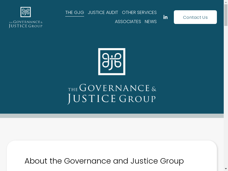The height and width of the screenshot is (171, 228).
Task: Open THE GJG menu item
Action: coord(75,13)
